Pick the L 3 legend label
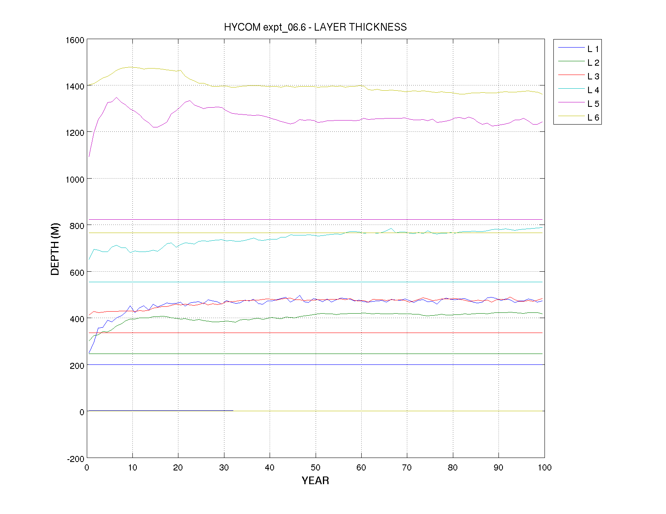666x514 pixels. 593,77
